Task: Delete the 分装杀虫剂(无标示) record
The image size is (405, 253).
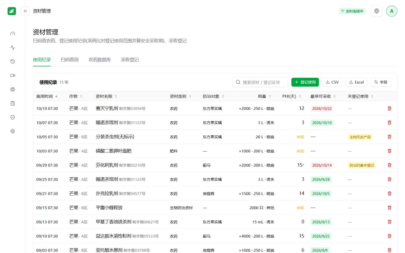Action: coord(389,137)
